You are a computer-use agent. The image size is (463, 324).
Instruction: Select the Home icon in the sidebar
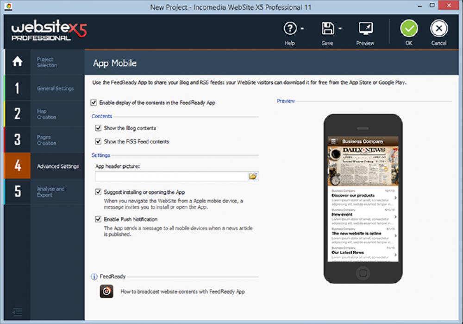click(x=17, y=62)
